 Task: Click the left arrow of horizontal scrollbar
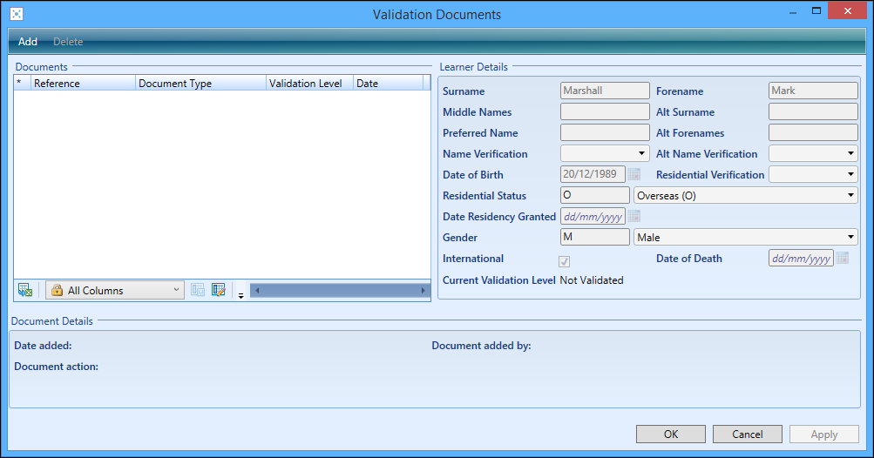coord(257,290)
